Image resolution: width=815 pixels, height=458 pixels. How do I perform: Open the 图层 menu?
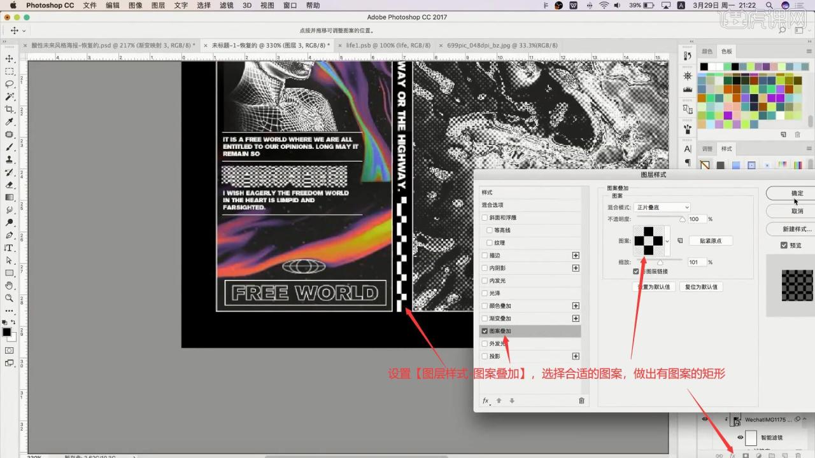pyautogui.click(x=158, y=5)
